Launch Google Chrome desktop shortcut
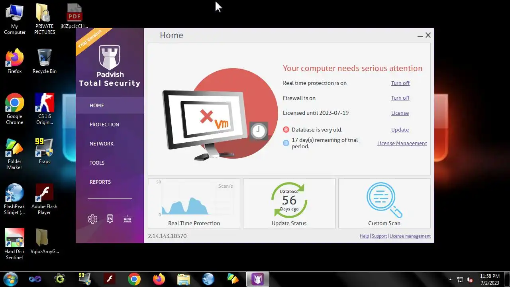510x287 pixels. pyautogui.click(x=15, y=109)
